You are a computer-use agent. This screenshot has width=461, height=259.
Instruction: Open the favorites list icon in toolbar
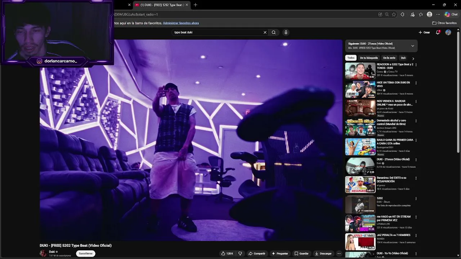click(x=421, y=14)
